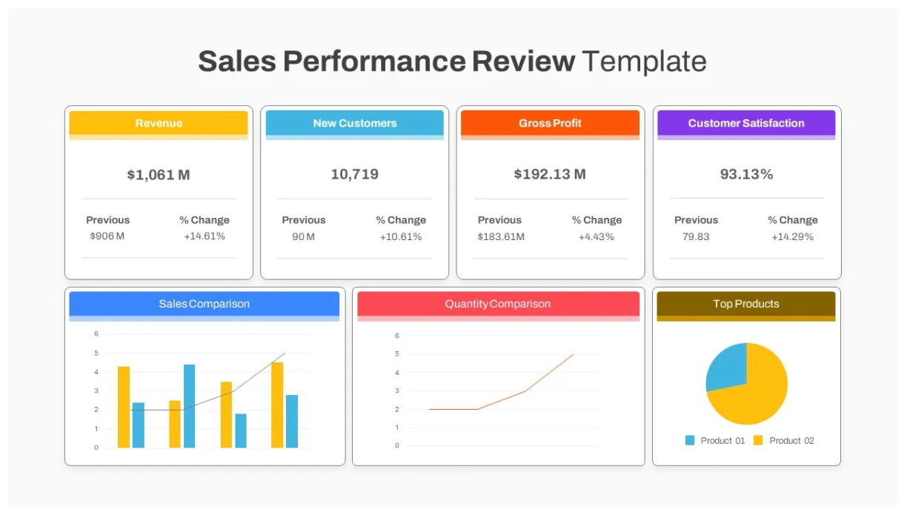Click the Revenue card header
Viewport: 904px width, 515px height.
click(158, 124)
